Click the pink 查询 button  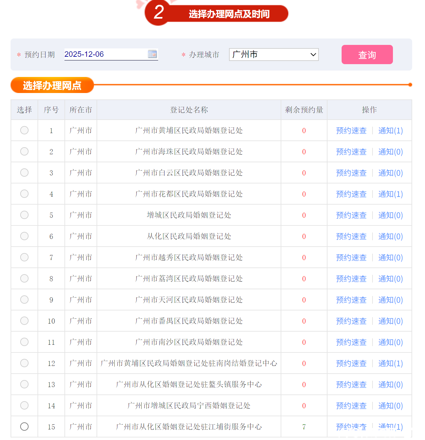click(x=367, y=55)
